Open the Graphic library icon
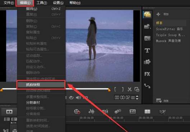190x132 pixels. coord(147,62)
